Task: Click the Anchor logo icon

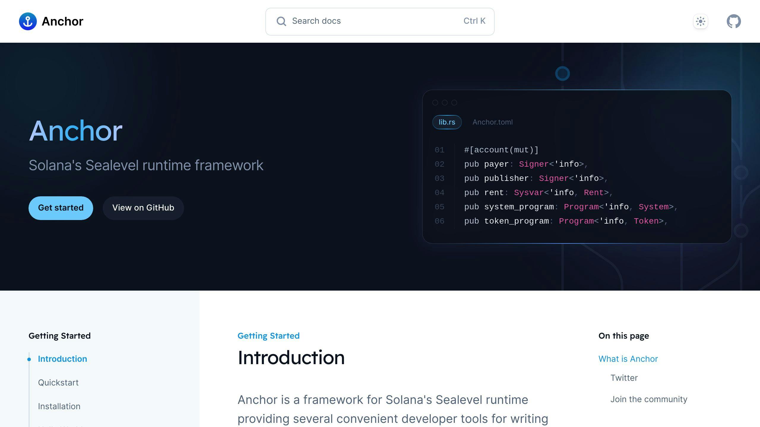Action: tap(28, 21)
